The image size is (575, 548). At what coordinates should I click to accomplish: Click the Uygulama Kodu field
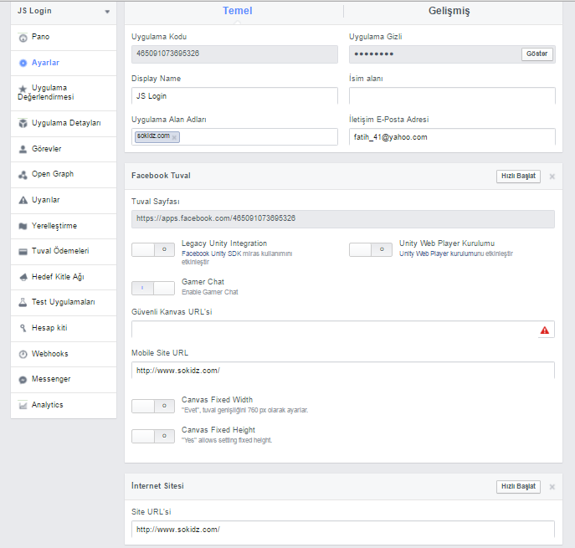(x=234, y=54)
